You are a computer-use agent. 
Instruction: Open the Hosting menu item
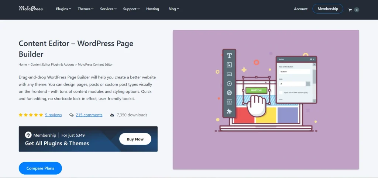tap(152, 9)
